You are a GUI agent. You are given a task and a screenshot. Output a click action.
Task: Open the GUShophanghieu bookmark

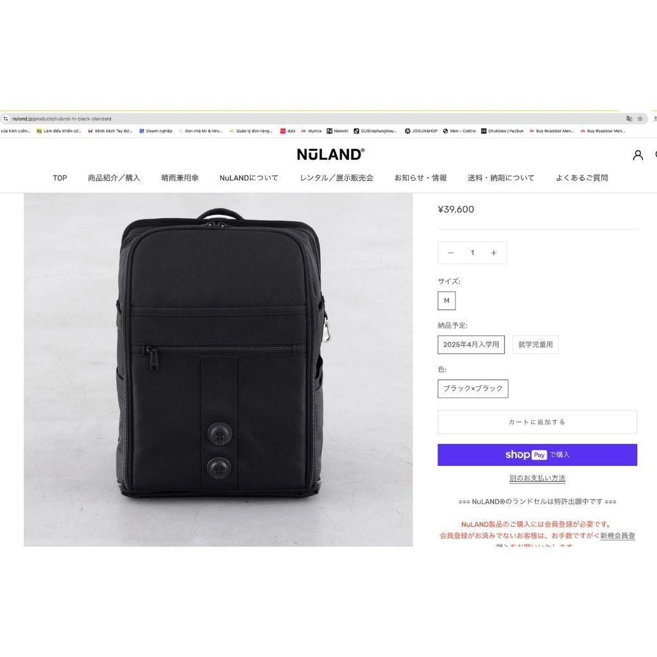(x=375, y=131)
